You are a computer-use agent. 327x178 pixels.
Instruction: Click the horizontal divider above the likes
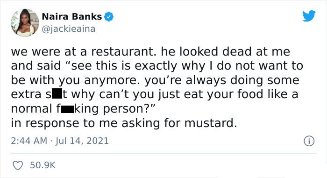click(x=163, y=153)
